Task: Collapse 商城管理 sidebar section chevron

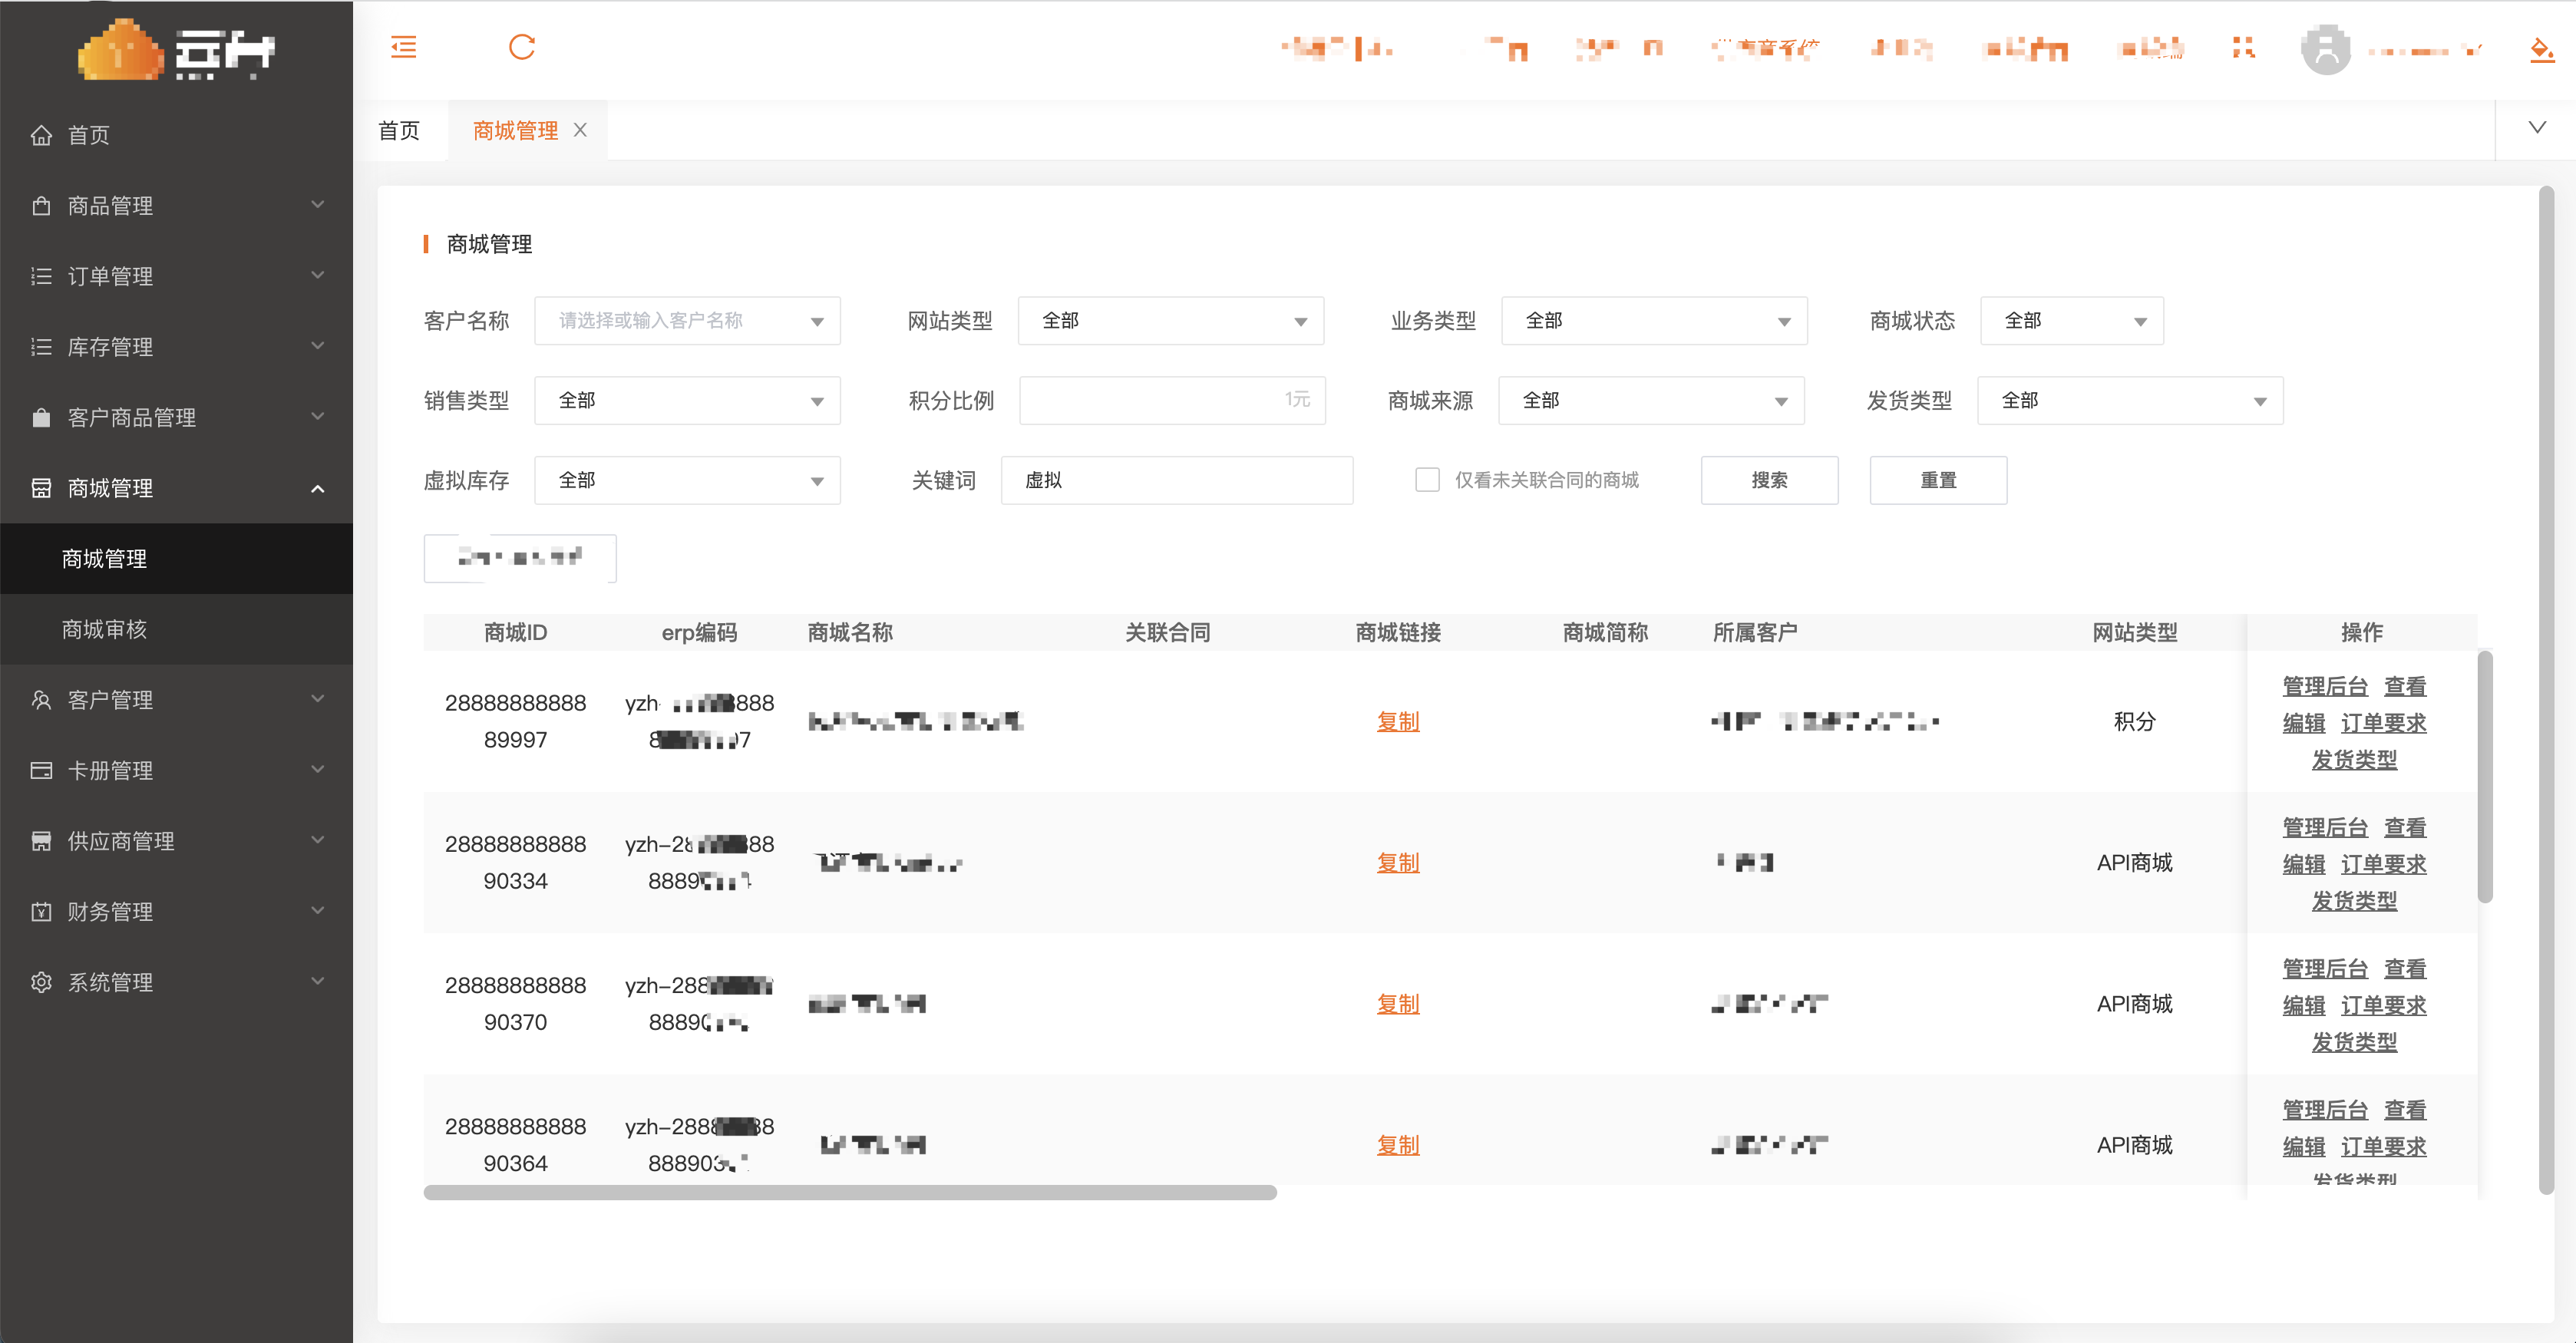Action: tap(317, 488)
